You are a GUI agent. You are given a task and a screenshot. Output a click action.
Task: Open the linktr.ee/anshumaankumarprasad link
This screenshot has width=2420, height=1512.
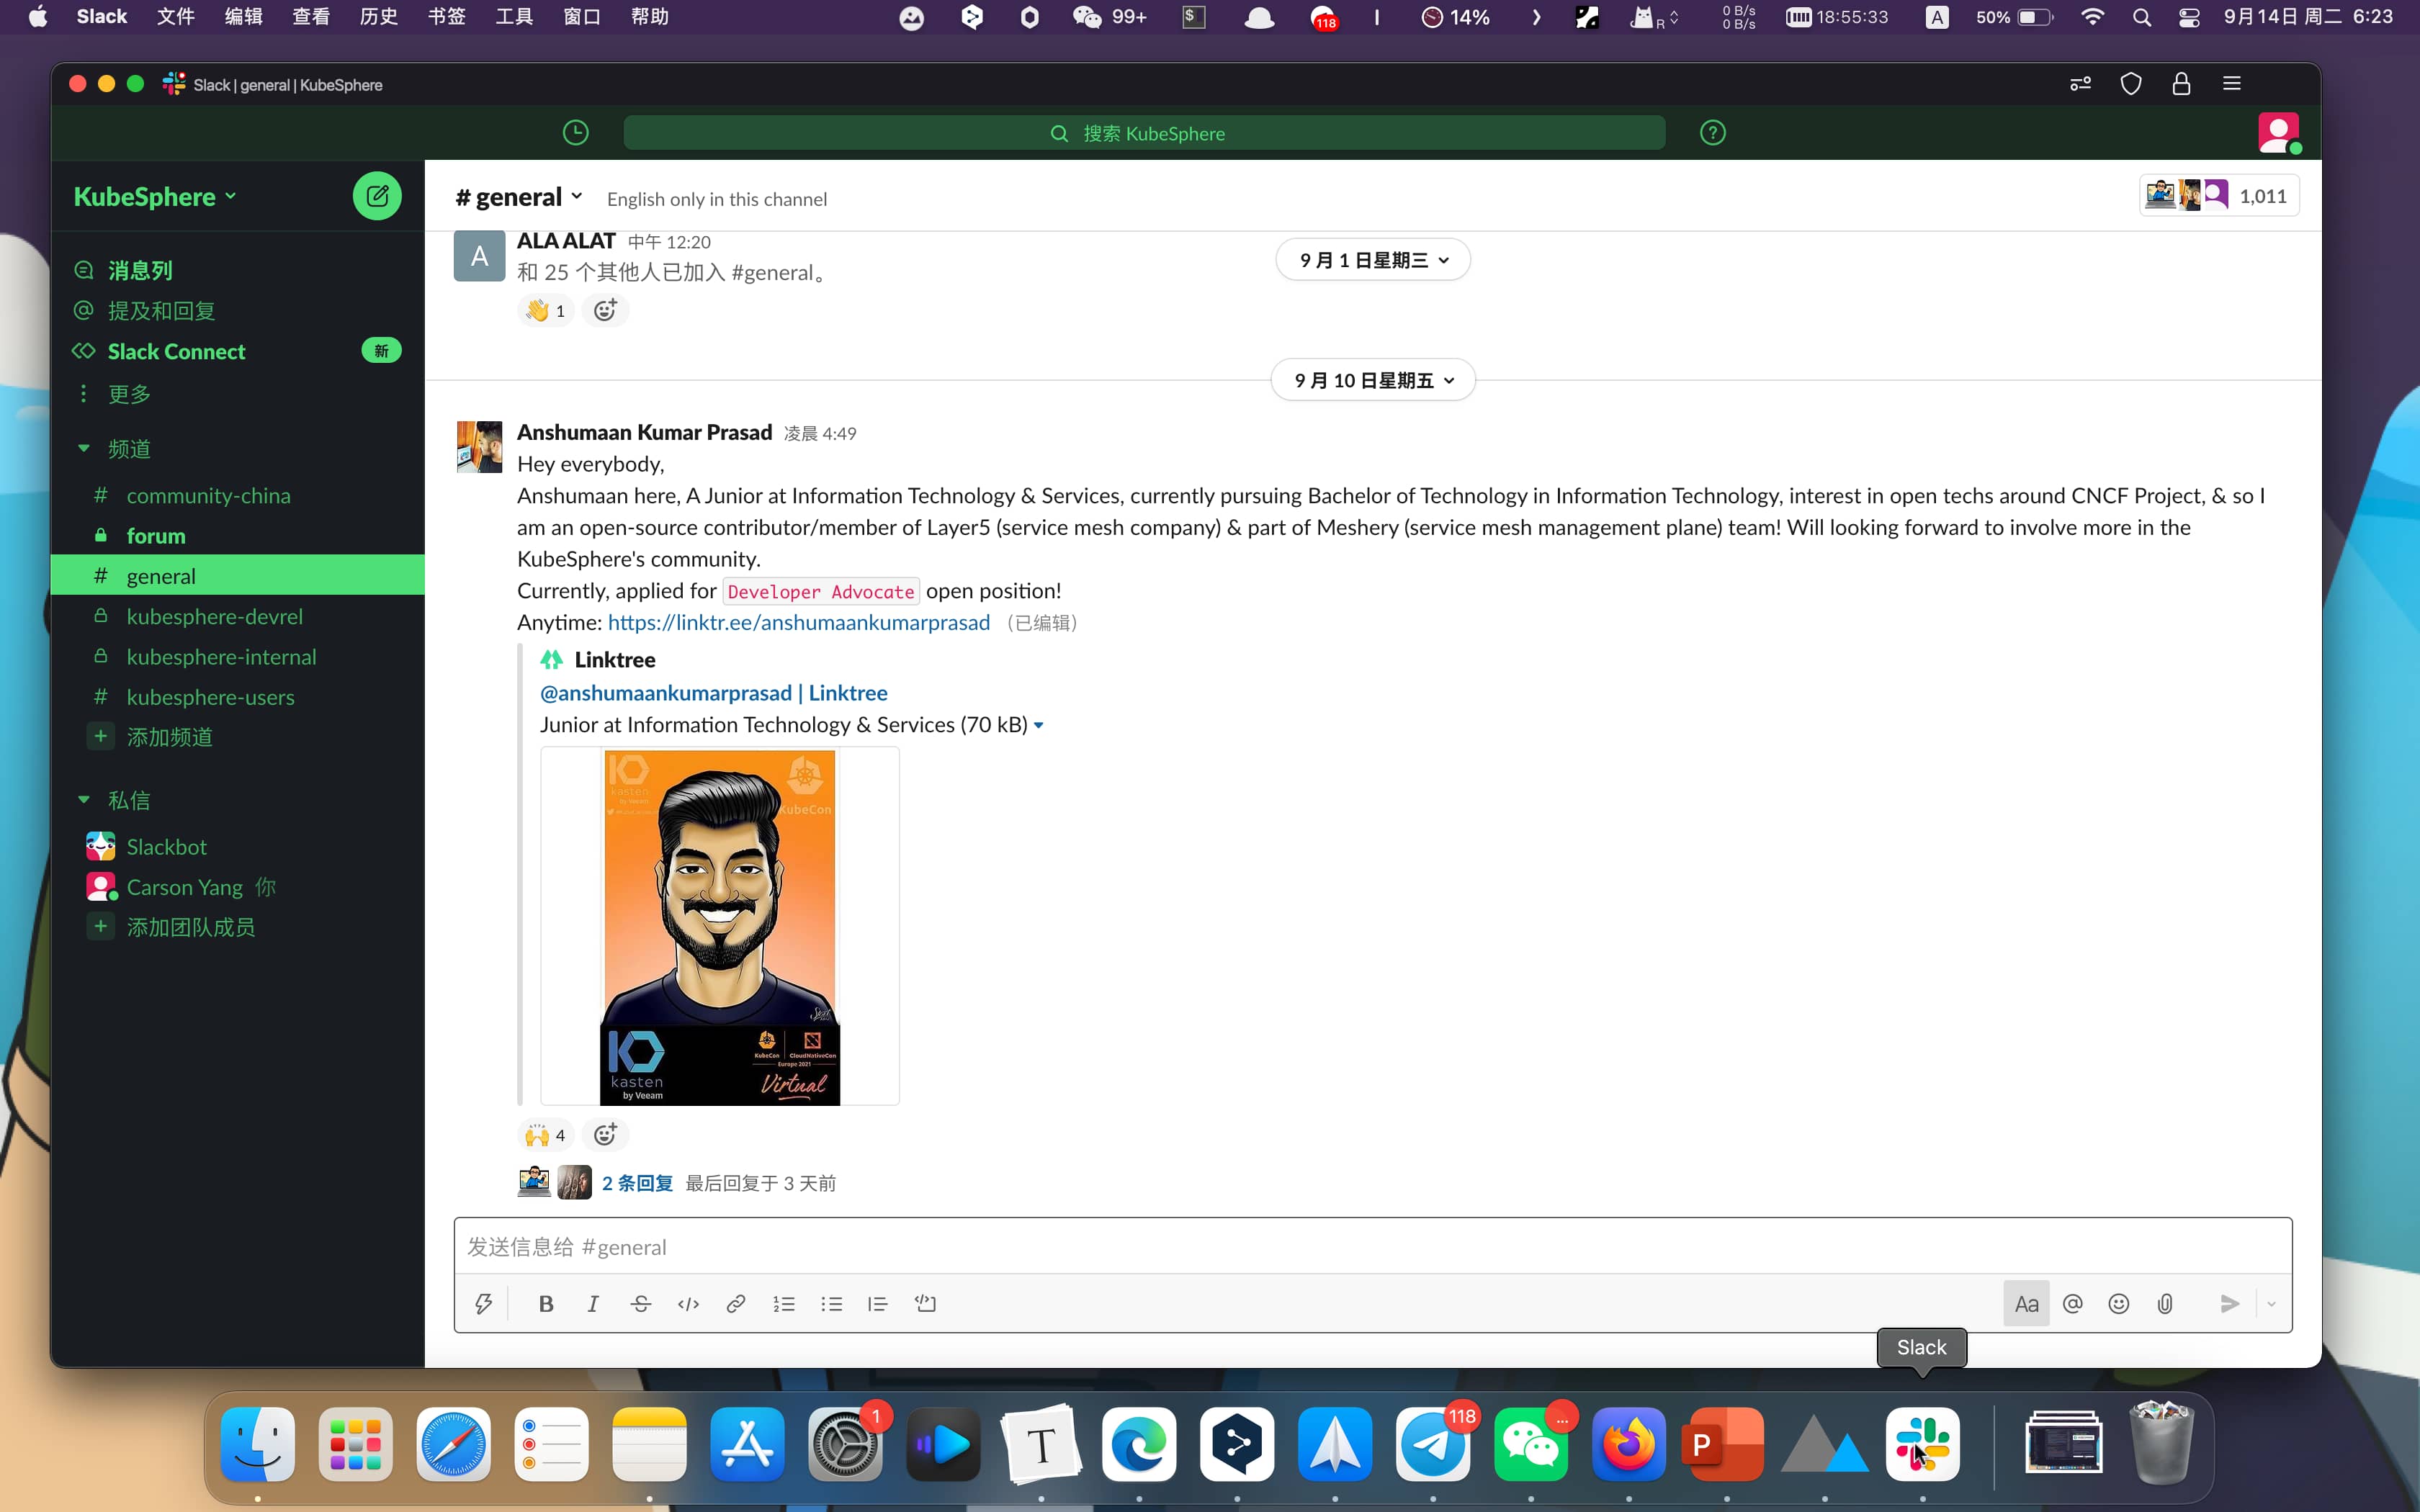[798, 622]
